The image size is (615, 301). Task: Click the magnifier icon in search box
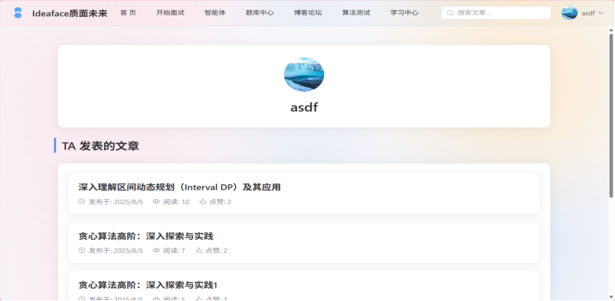(451, 13)
